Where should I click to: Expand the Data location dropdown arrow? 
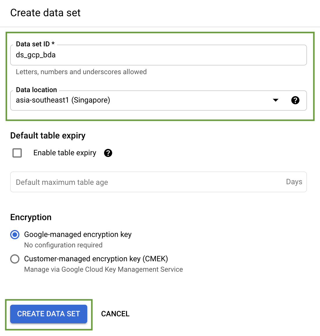(276, 100)
